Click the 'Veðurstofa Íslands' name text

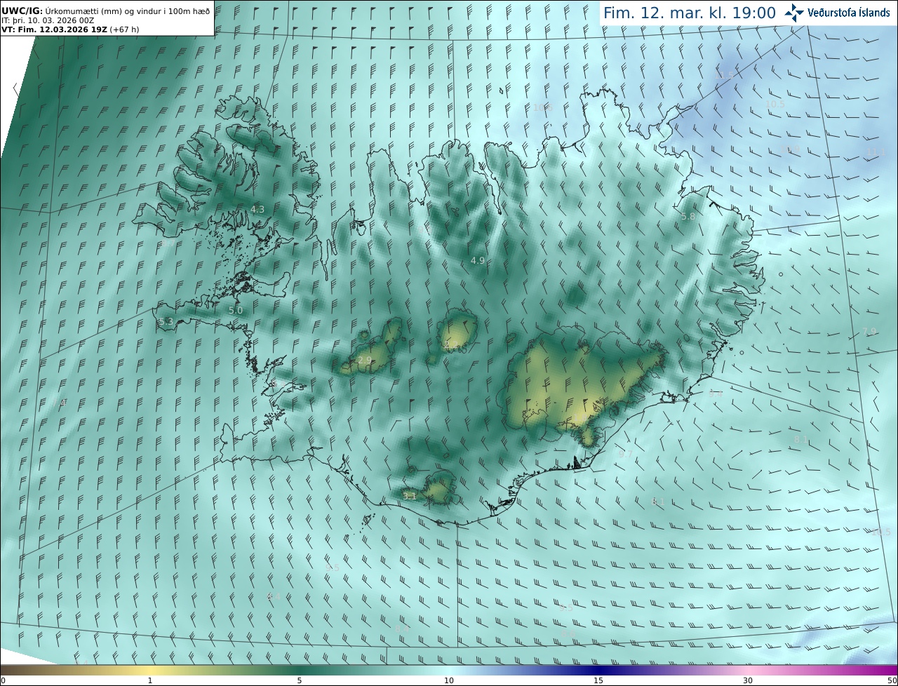point(849,13)
